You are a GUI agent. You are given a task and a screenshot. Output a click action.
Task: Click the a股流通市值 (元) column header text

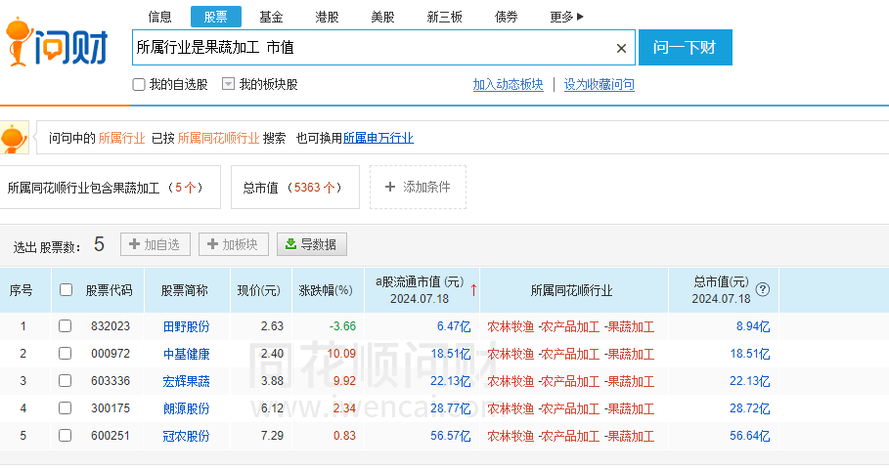click(420, 281)
